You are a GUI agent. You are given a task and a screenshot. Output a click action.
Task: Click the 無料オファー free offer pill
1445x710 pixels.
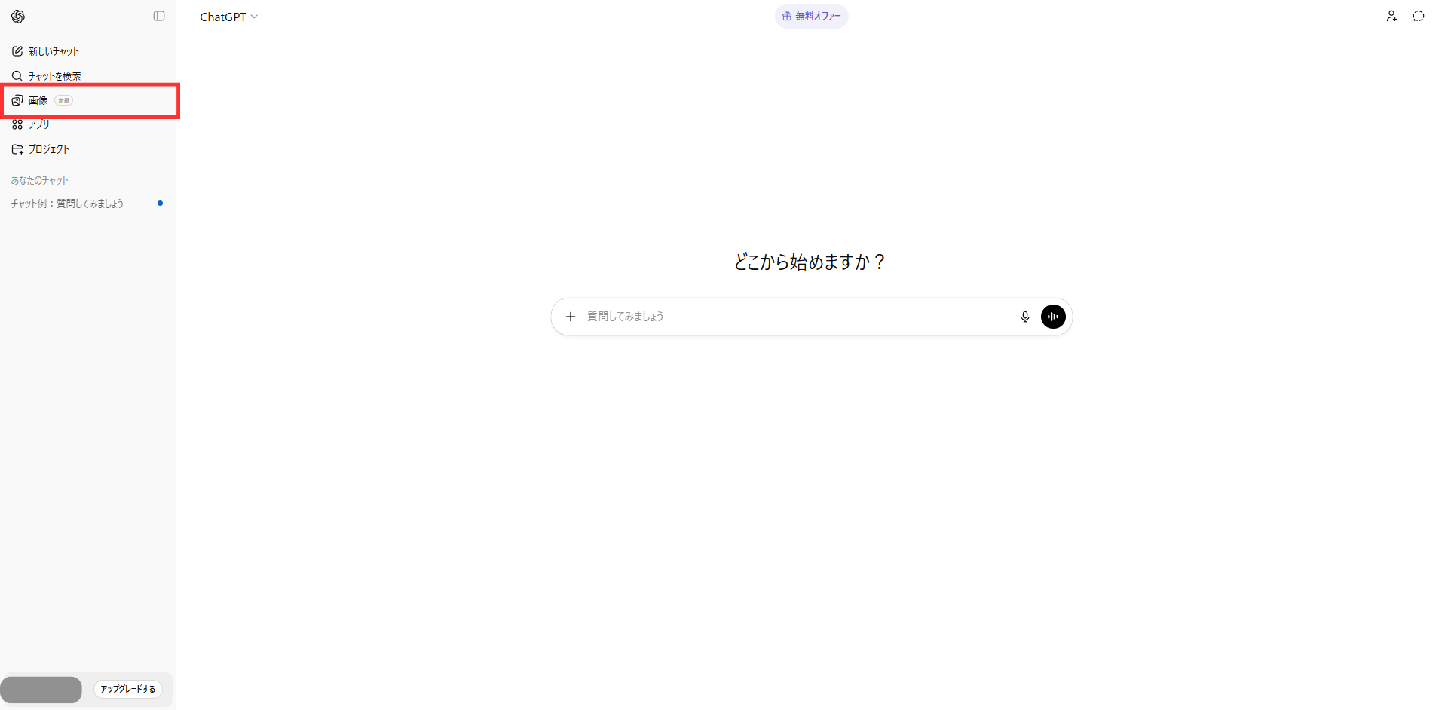pos(811,16)
